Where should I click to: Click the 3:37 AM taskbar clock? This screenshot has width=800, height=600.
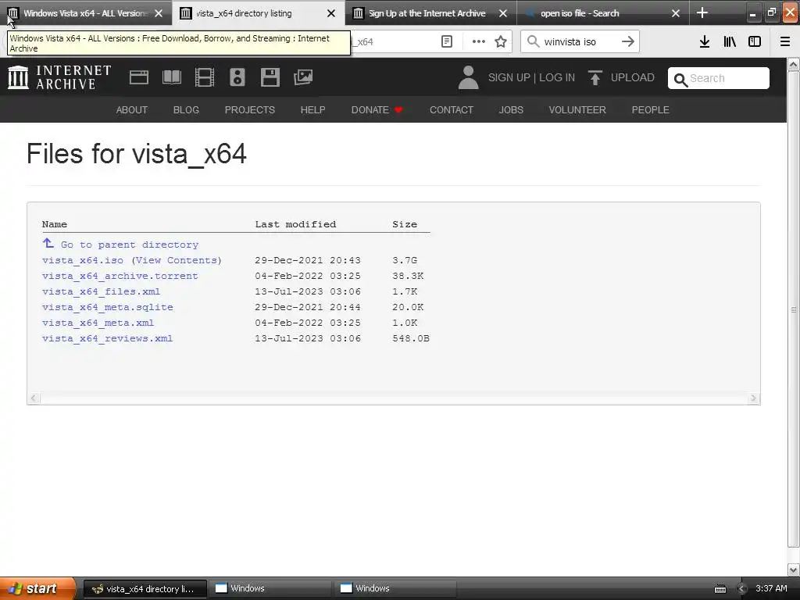click(771, 589)
